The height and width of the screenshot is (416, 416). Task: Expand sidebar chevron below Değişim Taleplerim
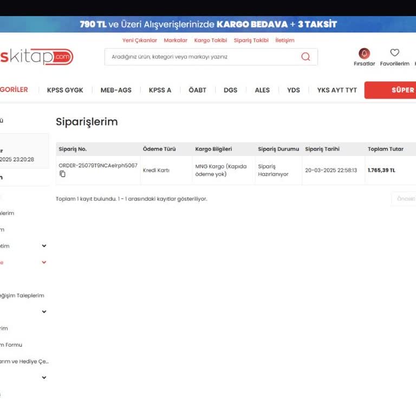click(x=44, y=312)
